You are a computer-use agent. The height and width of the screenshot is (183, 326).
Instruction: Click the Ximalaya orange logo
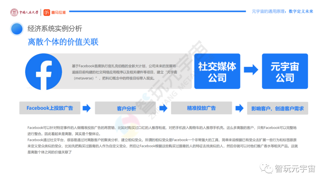47,12
